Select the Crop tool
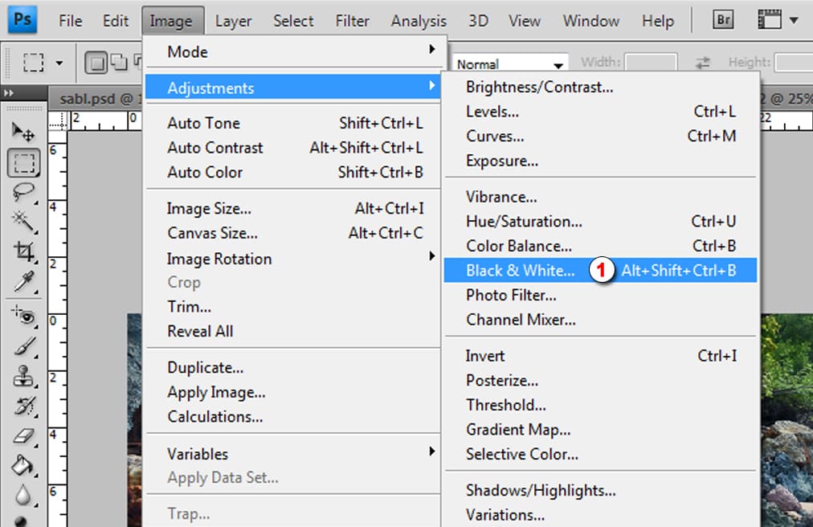 (x=24, y=251)
